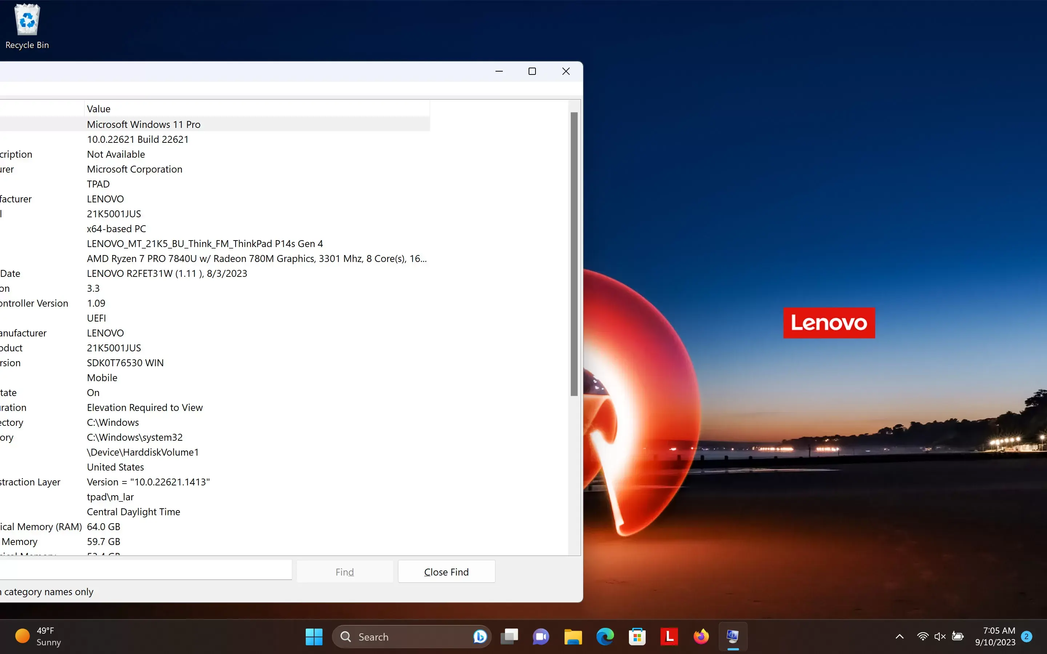1047x654 pixels.
Task: Click the muted speaker volume icon
Action: click(940, 636)
